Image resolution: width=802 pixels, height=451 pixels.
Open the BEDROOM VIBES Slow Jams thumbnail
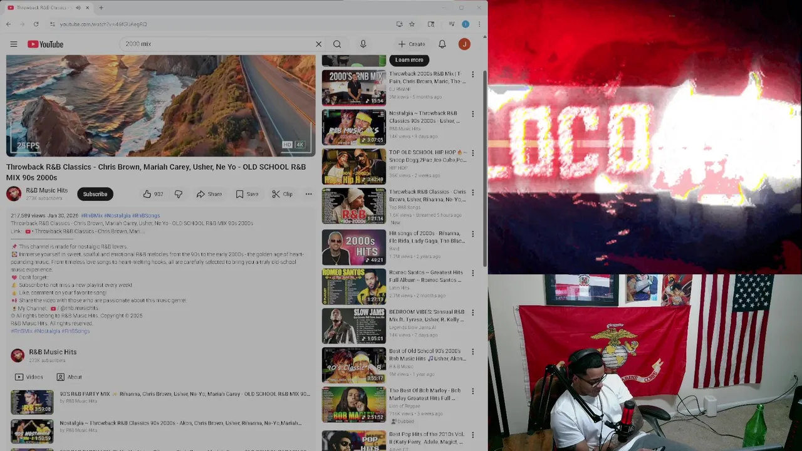[x=354, y=326]
